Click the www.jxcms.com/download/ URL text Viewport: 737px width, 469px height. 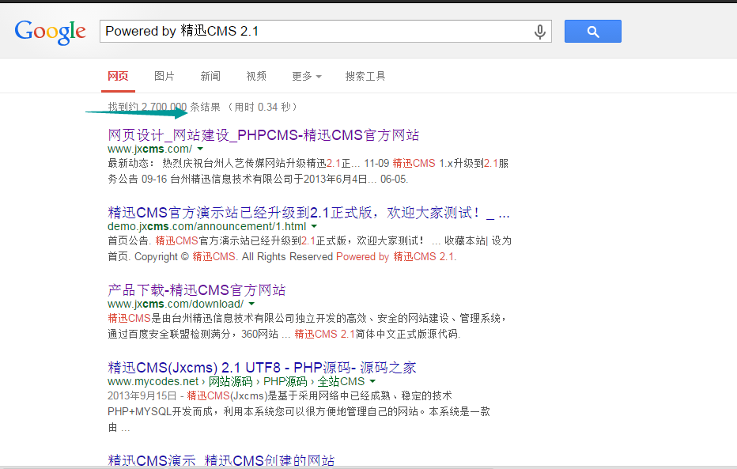pyautogui.click(x=176, y=304)
